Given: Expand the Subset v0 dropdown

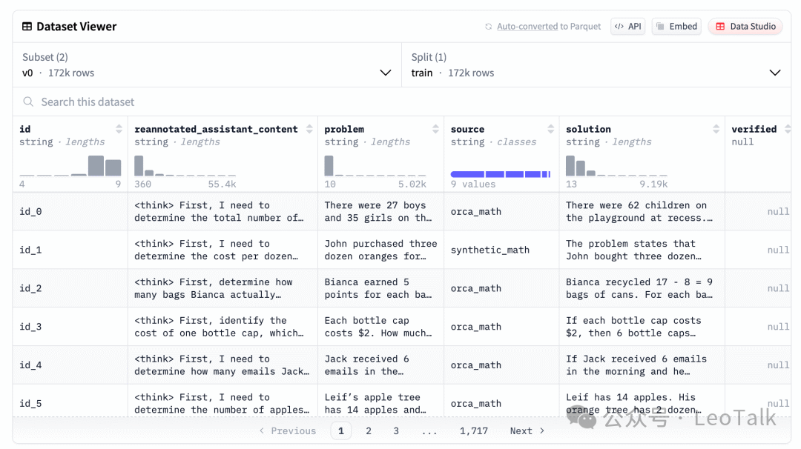Looking at the screenshot, I should (207, 64).
